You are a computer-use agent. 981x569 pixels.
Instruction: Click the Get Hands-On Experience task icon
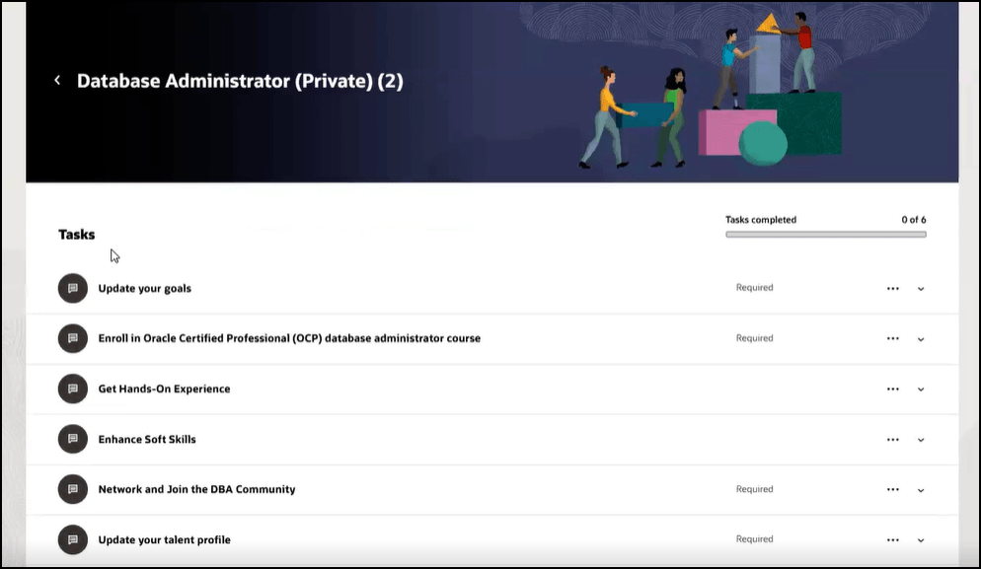coord(73,389)
